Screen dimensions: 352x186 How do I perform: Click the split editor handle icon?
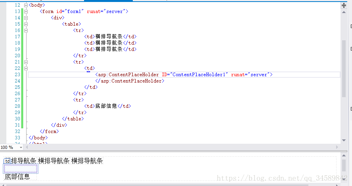point(344,6)
